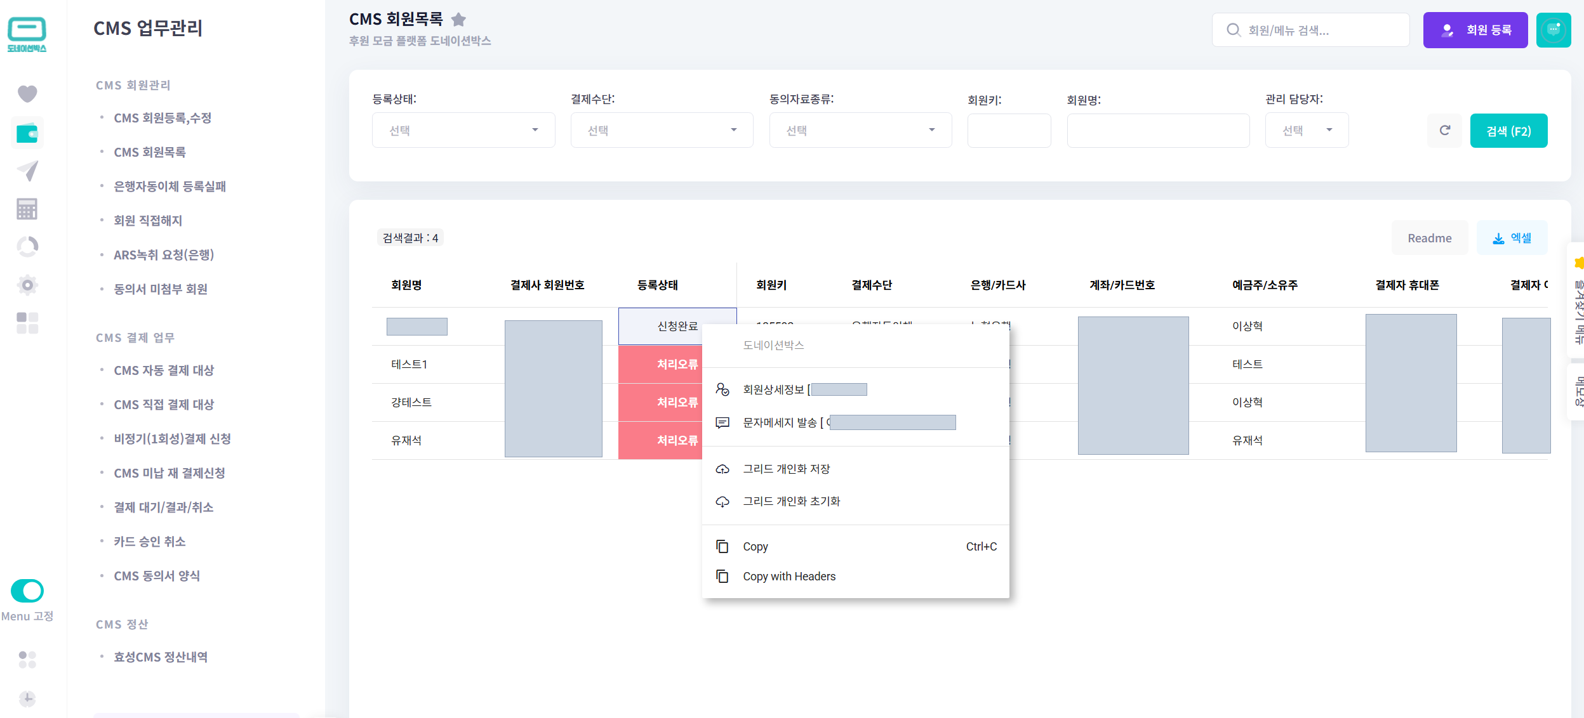Click the 회원키 input field
This screenshot has width=1584, height=718.
1009,131
